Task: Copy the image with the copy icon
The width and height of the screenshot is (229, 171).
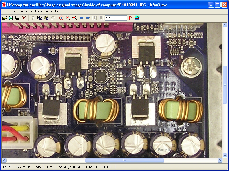Action: [40, 18]
